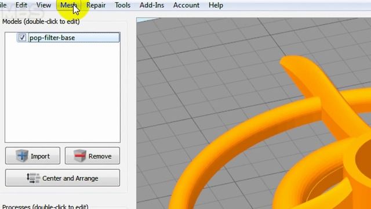The image size is (371, 209).
Task: Open the Mesh menu
Action: tap(68, 5)
